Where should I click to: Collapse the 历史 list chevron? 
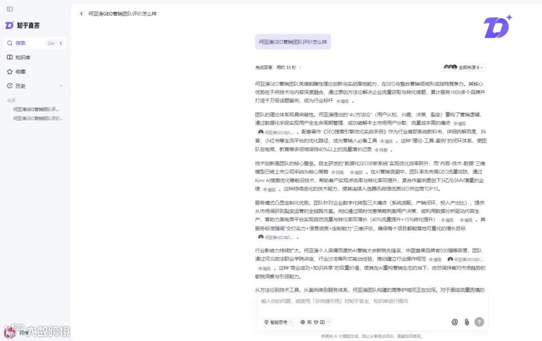pyautogui.click(x=61, y=86)
